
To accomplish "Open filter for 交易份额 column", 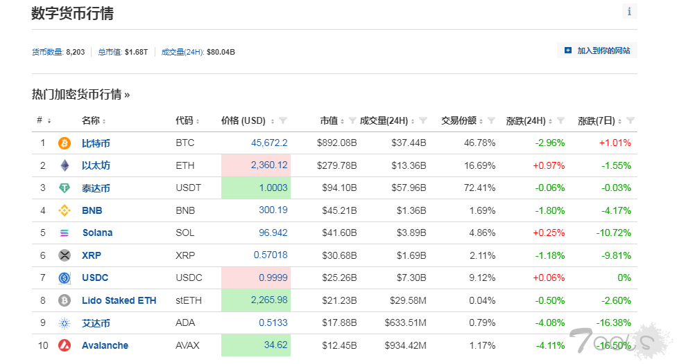I will [491, 120].
